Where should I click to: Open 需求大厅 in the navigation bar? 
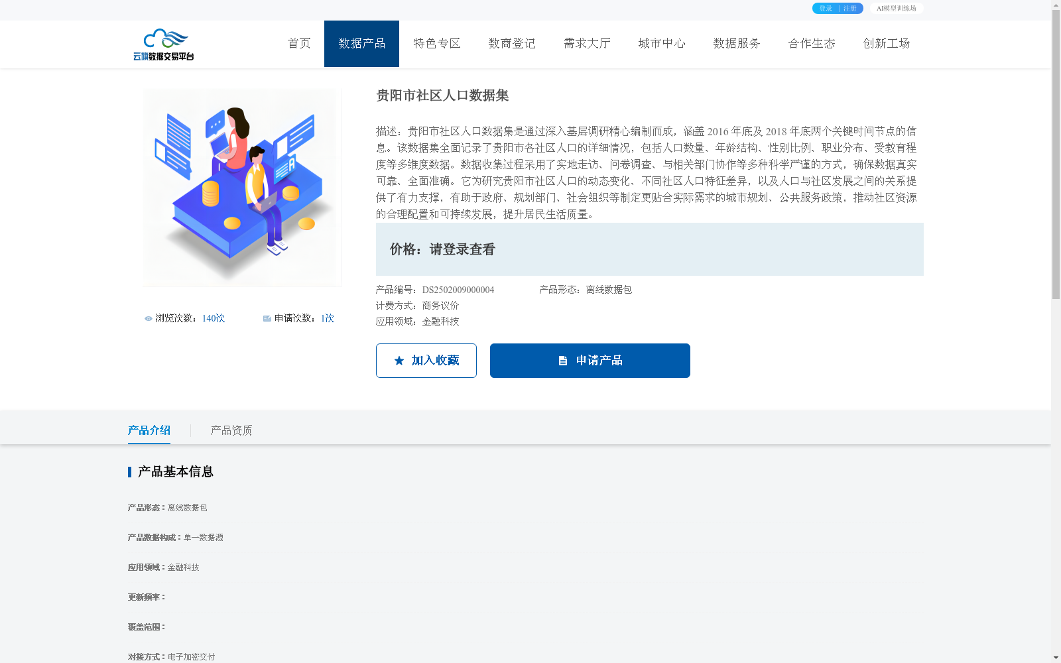coord(587,44)
